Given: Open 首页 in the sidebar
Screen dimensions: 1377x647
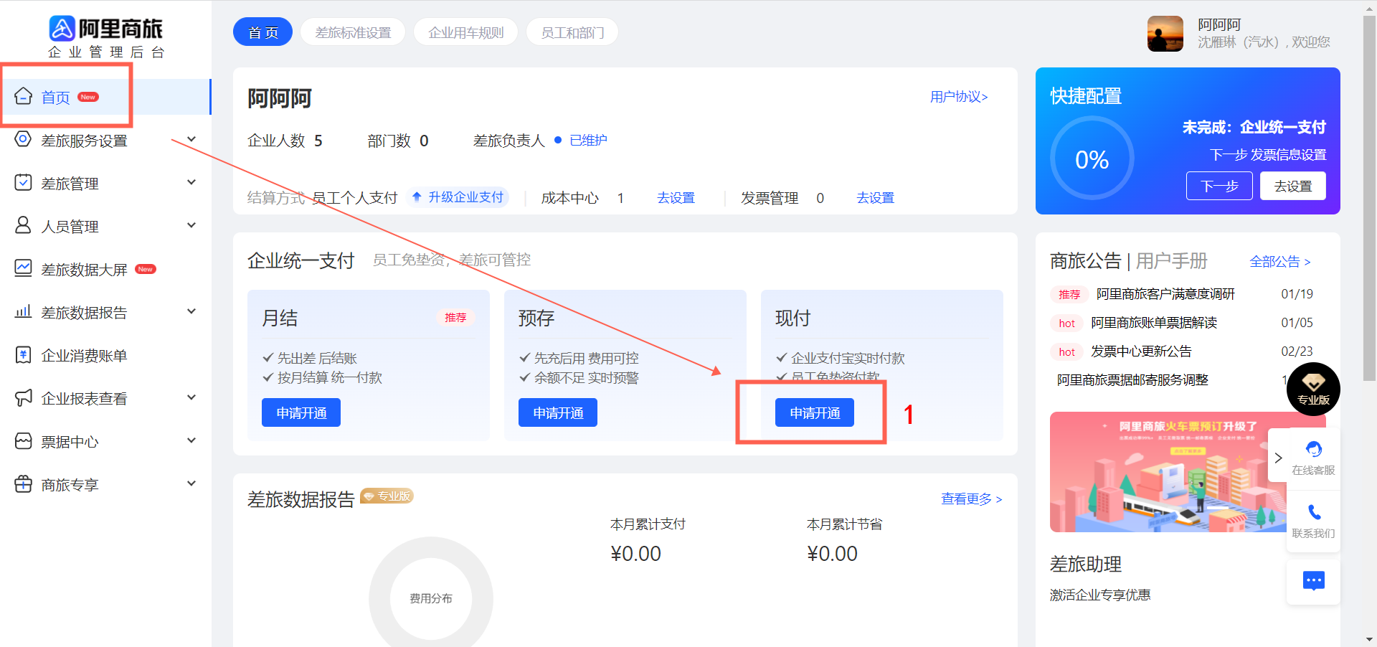Looking at the screenshot, I should pyautogui.click(x=105, y=97).
